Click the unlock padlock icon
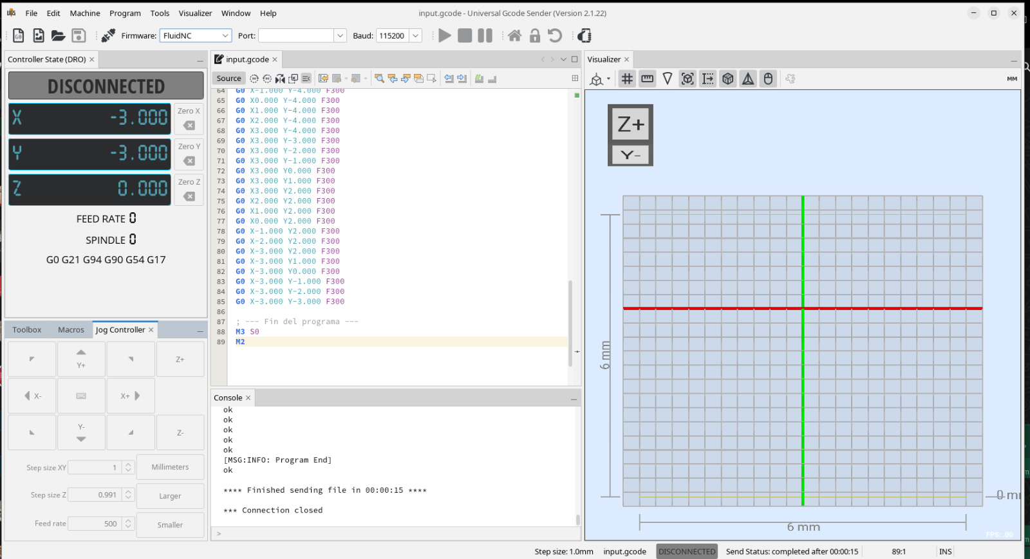Image resolution: width=1030 pixels, height=559 pixels. tap(534, 35)
